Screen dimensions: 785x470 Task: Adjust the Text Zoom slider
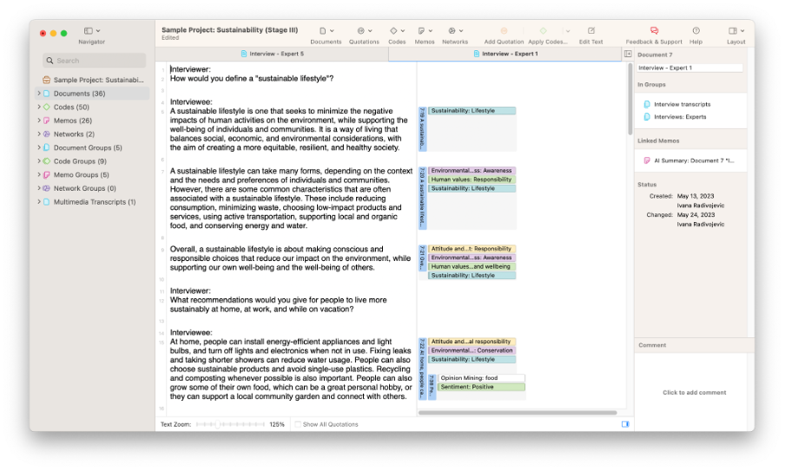point(230,424)
